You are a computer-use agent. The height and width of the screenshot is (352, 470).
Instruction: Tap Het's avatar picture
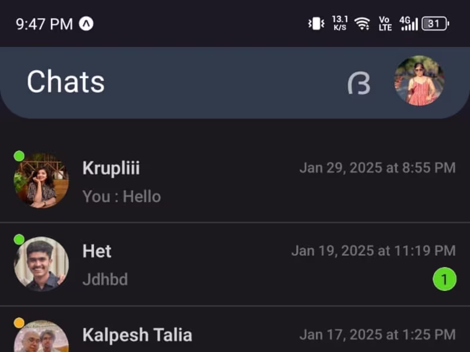41,264
